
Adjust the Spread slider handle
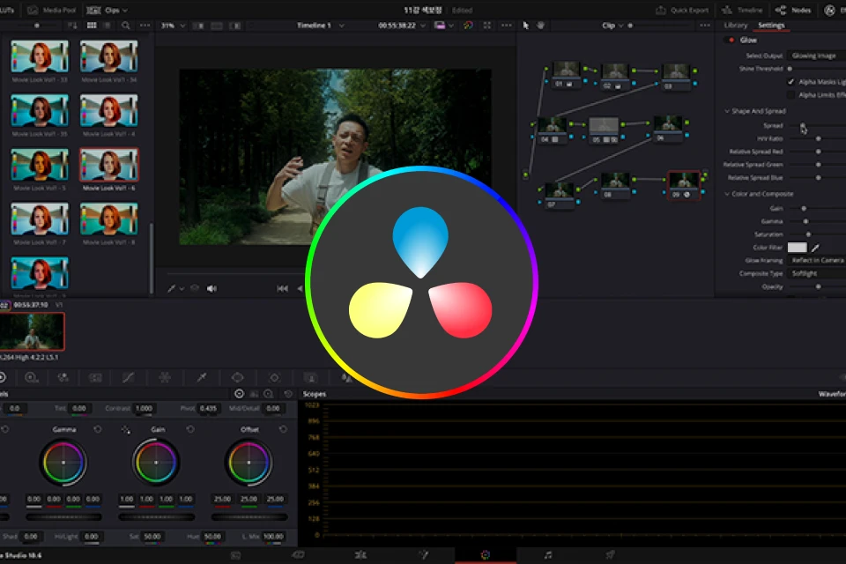click(x=802, y=126)
